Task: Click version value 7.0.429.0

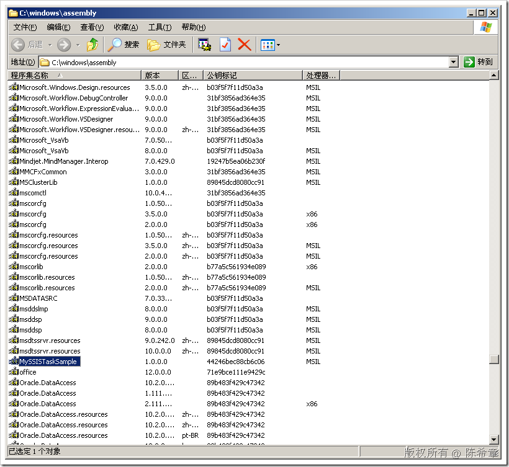Action: 160,161
